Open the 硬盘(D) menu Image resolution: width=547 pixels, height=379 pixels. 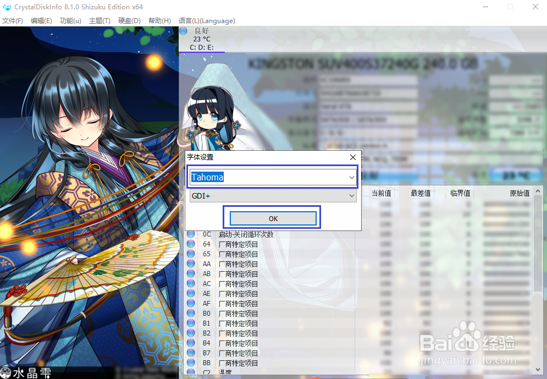coord(129,20)
